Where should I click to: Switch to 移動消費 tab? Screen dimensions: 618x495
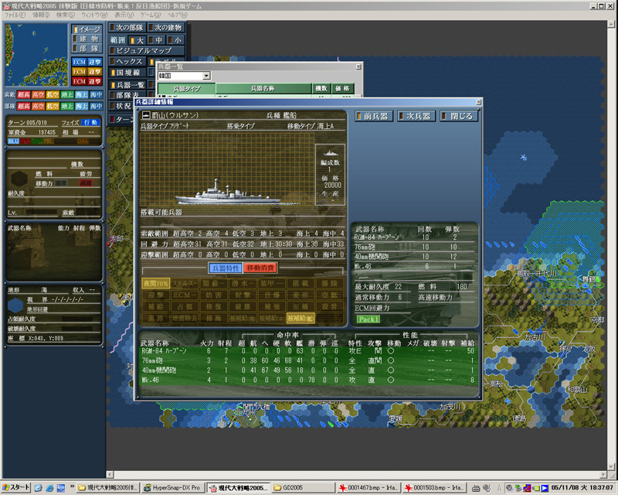coord(260,268)
